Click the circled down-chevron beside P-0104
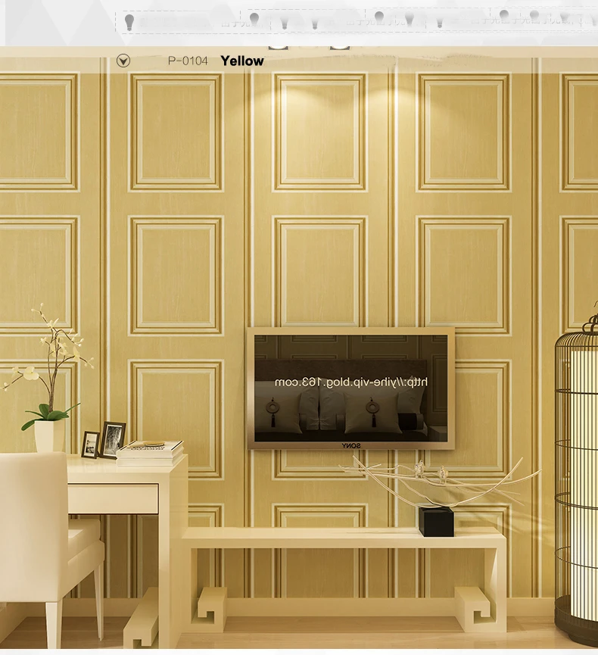 tap(123, 61)
